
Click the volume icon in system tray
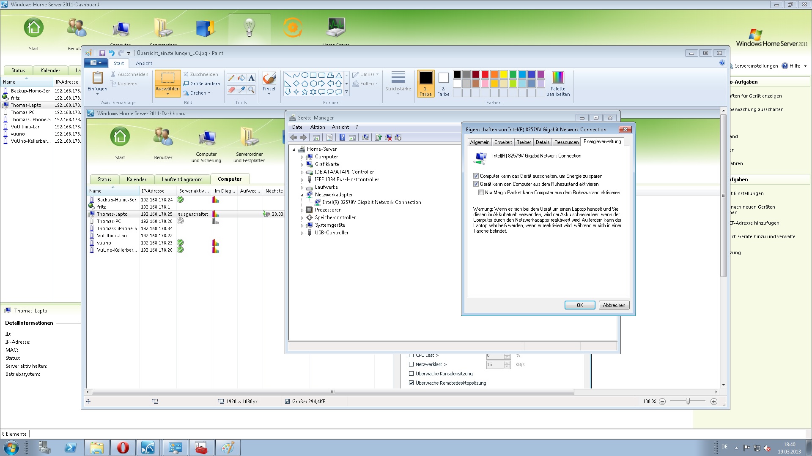click(x=767, y=448)
